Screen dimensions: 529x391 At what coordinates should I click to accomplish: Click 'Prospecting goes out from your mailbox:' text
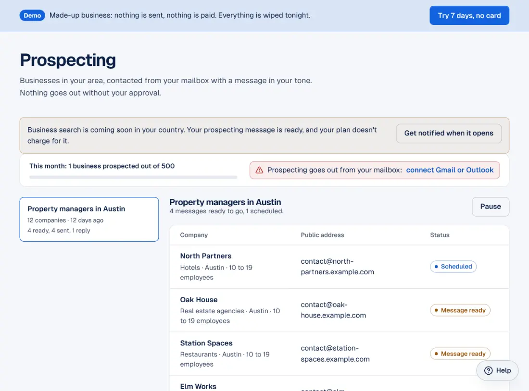335,170
